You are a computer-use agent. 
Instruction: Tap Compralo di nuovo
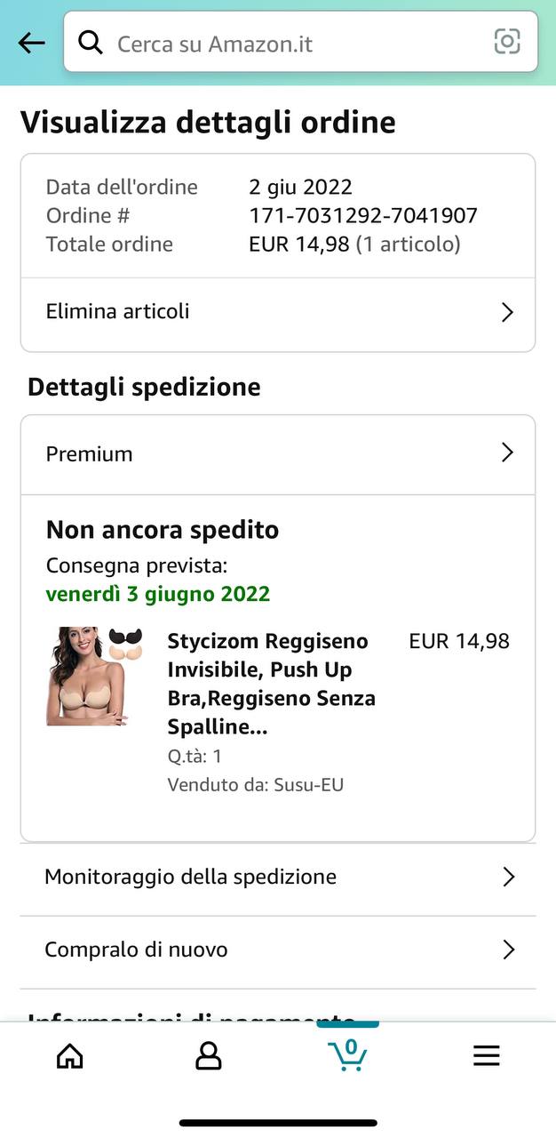[x=278, y=950]
